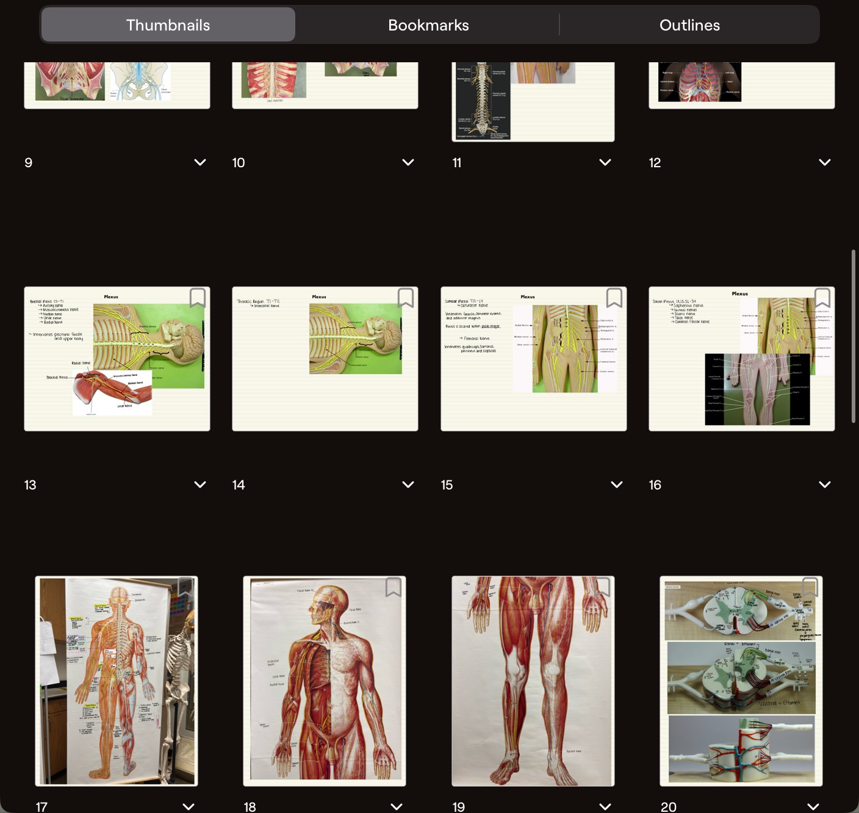Expand options for page 9
Image resolution: width=859 pixels, height=813 pixels.
pyautogui.click(x=200, y=162)
